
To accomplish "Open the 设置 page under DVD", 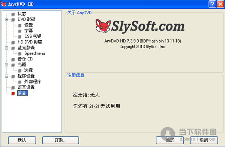I will pyautogui.click(x=28, y=25).
